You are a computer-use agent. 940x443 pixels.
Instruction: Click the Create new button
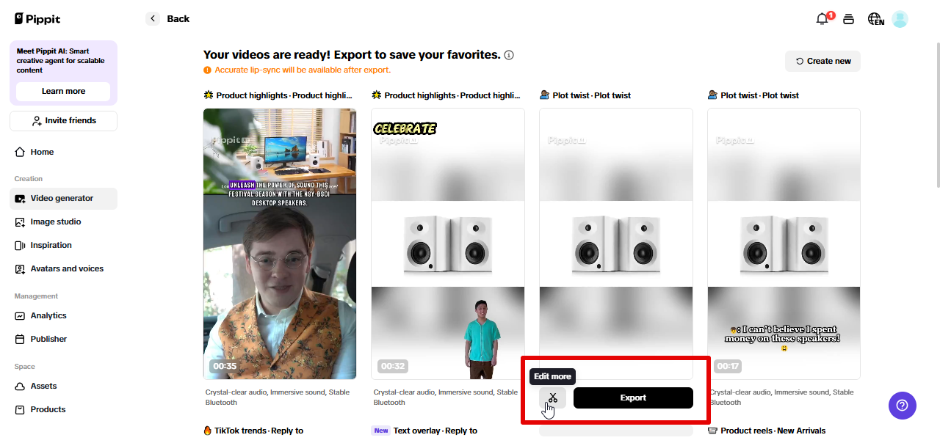tap(822, 61)
